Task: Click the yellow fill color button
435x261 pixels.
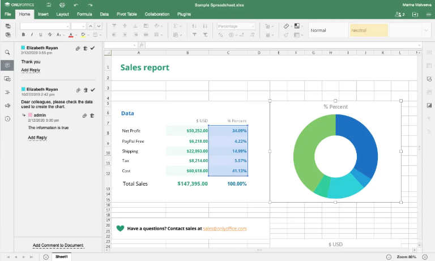Action: click(x=83, y=35)
